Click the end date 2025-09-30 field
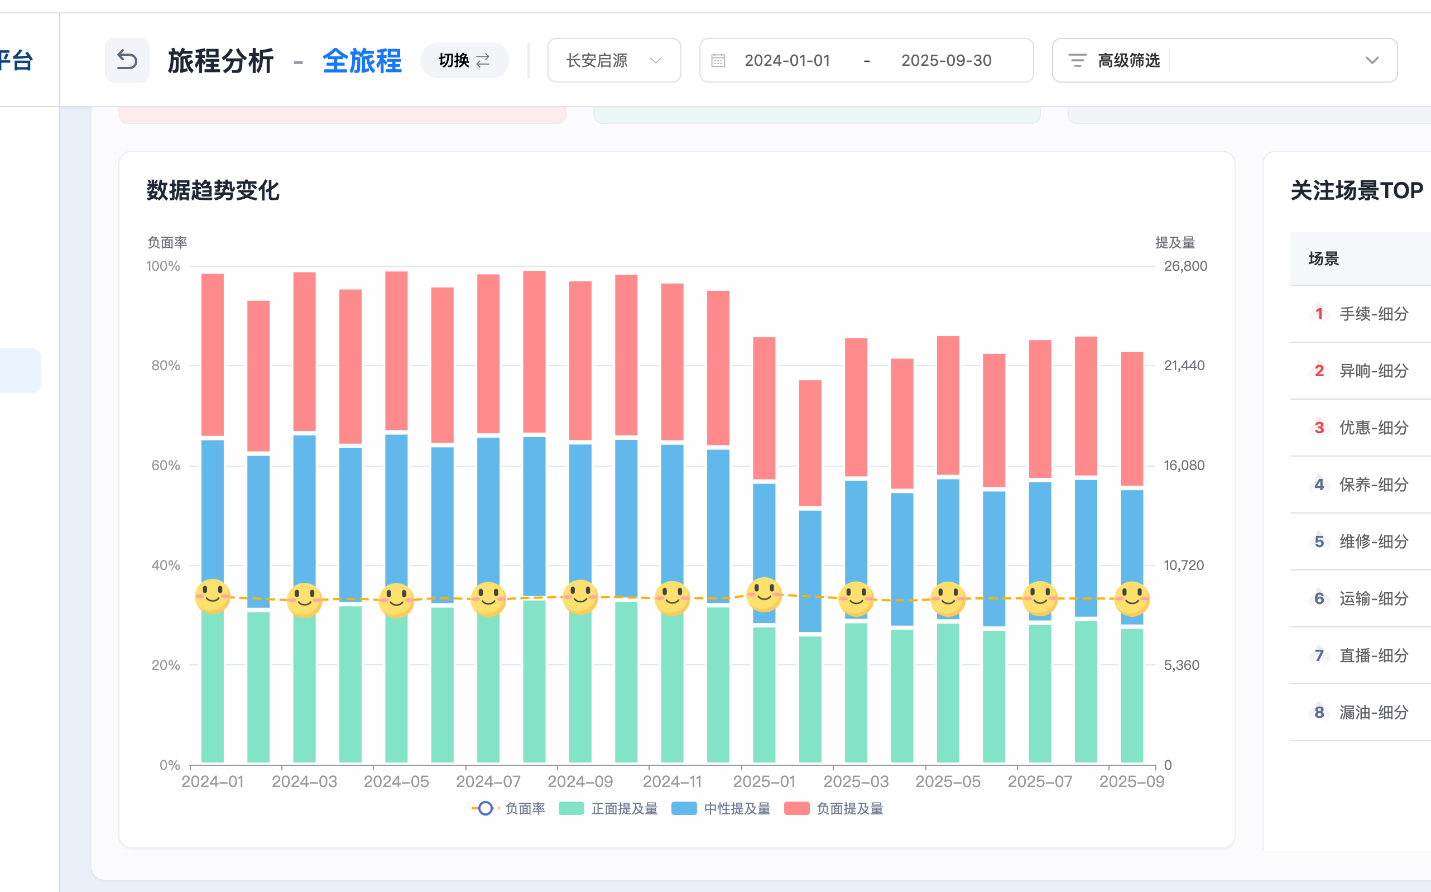 click(x=945, y=60)
